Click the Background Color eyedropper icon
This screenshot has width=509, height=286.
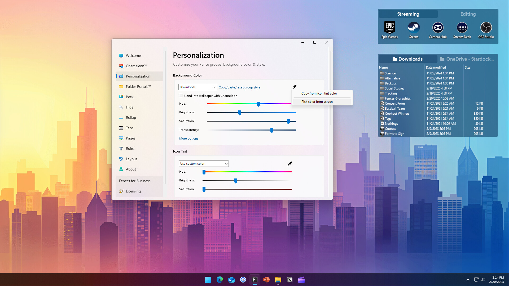point(294,87)
